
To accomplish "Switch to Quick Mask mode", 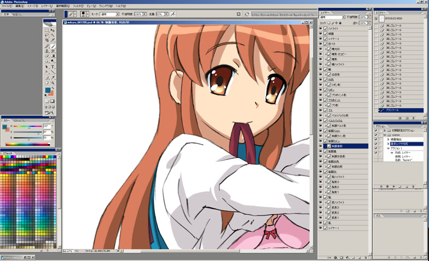I will [x=52, y=101].
